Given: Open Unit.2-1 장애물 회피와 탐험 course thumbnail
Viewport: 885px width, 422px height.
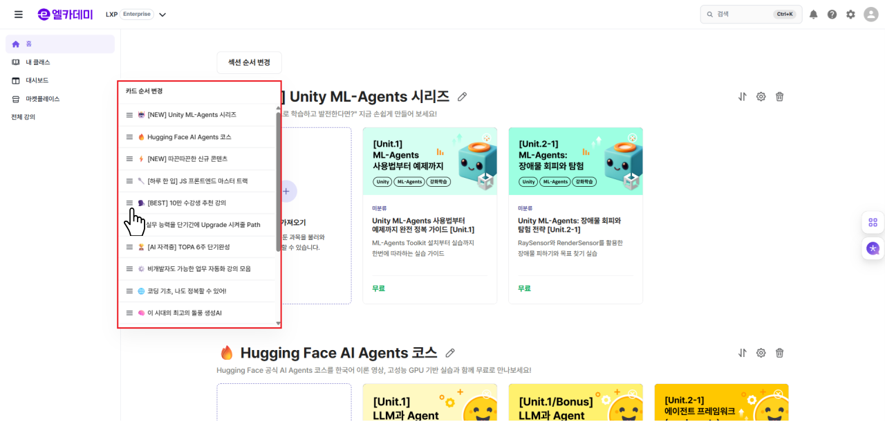Looking at the screenshot, I should [575, 161].
